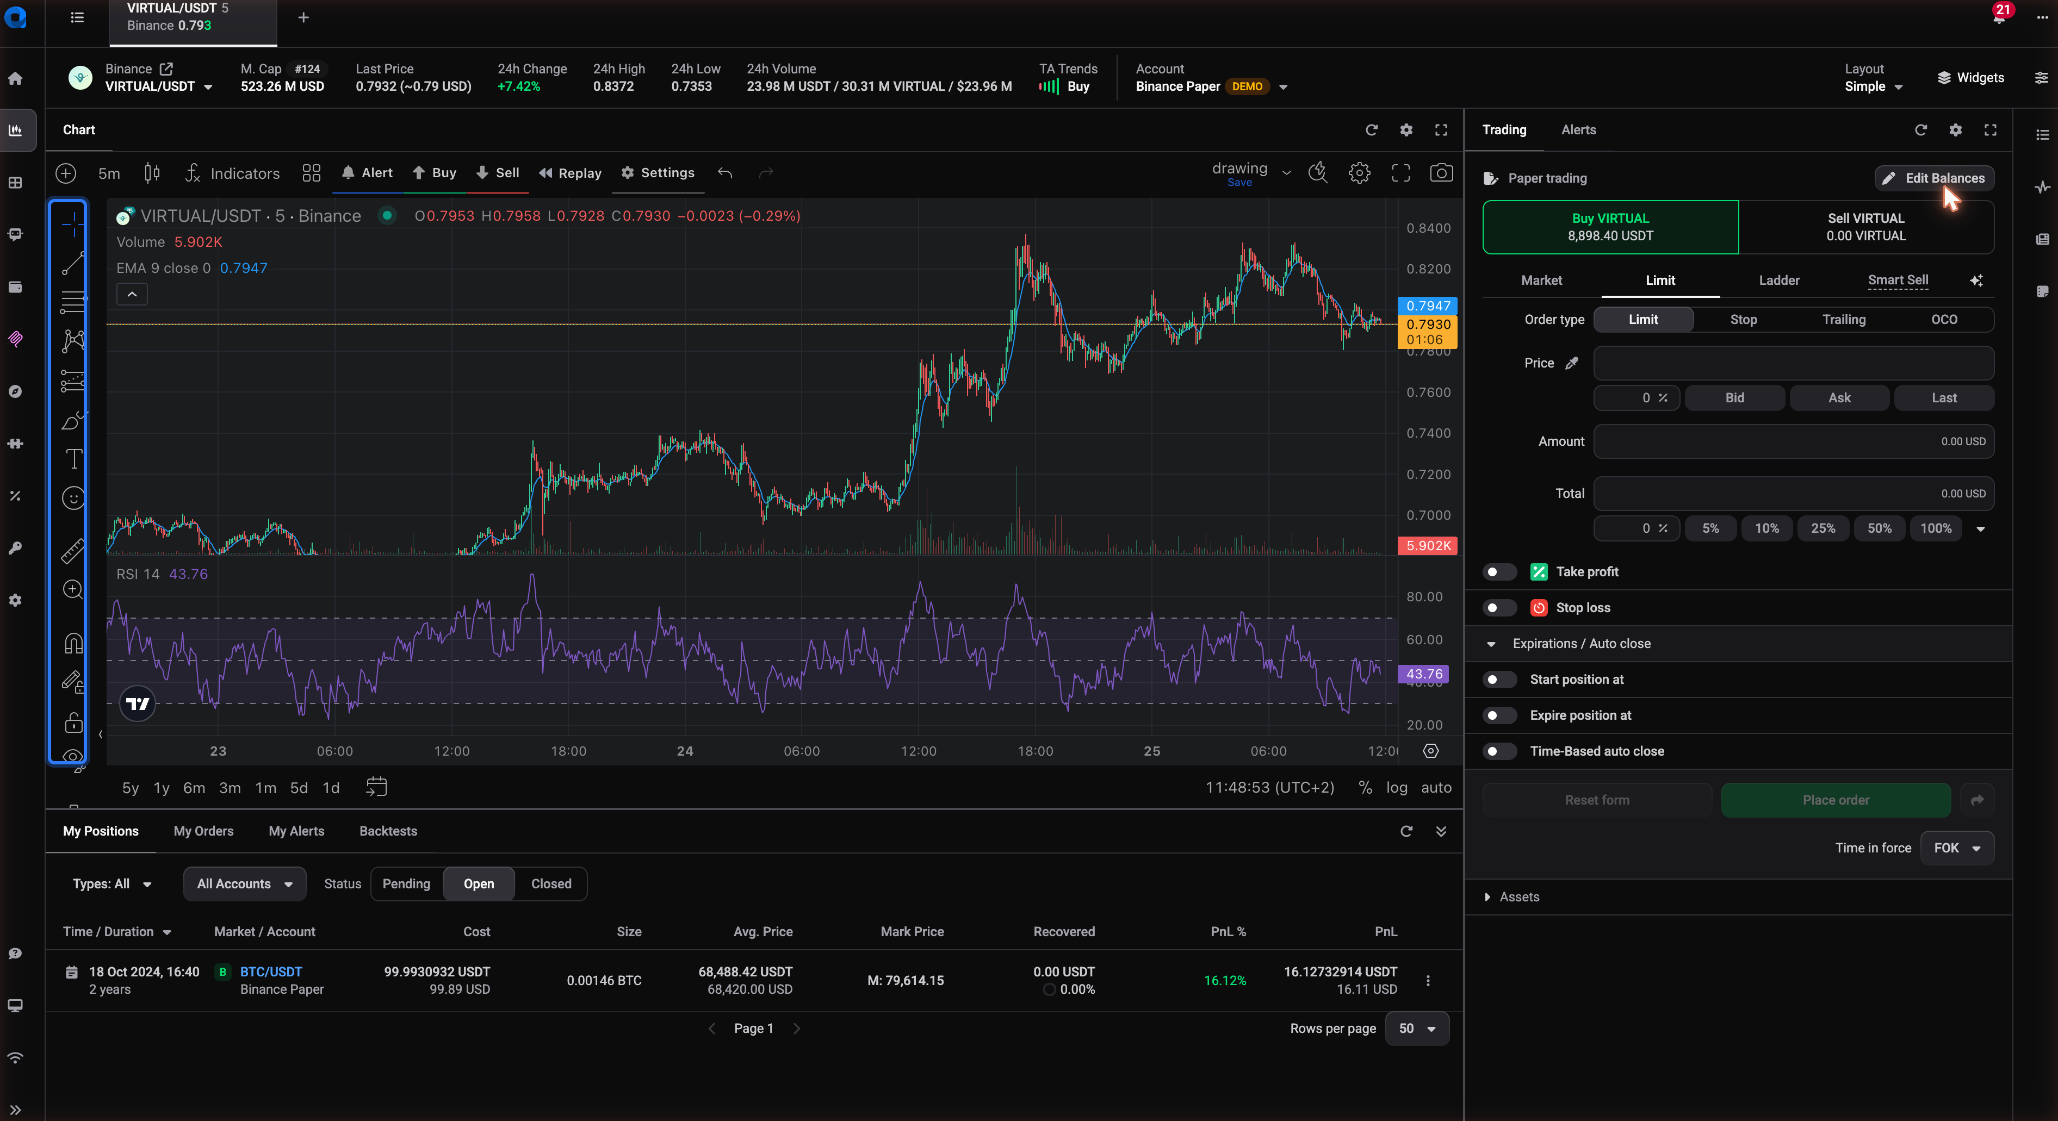Select the brush drawing tool

pyautogui.click(x=73, y=420)
